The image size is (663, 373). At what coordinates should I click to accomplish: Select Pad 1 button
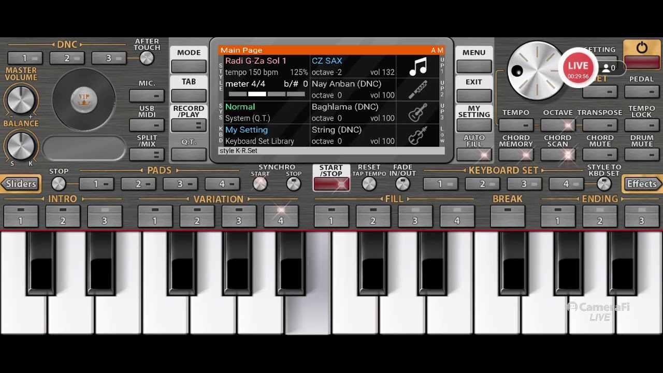pyautogui.click(x=96, y=183)
